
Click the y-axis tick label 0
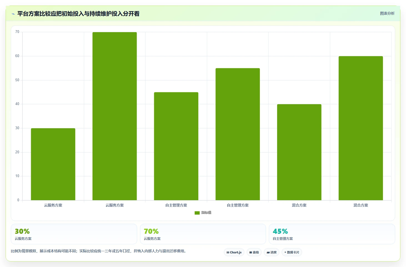pos(18,200)
